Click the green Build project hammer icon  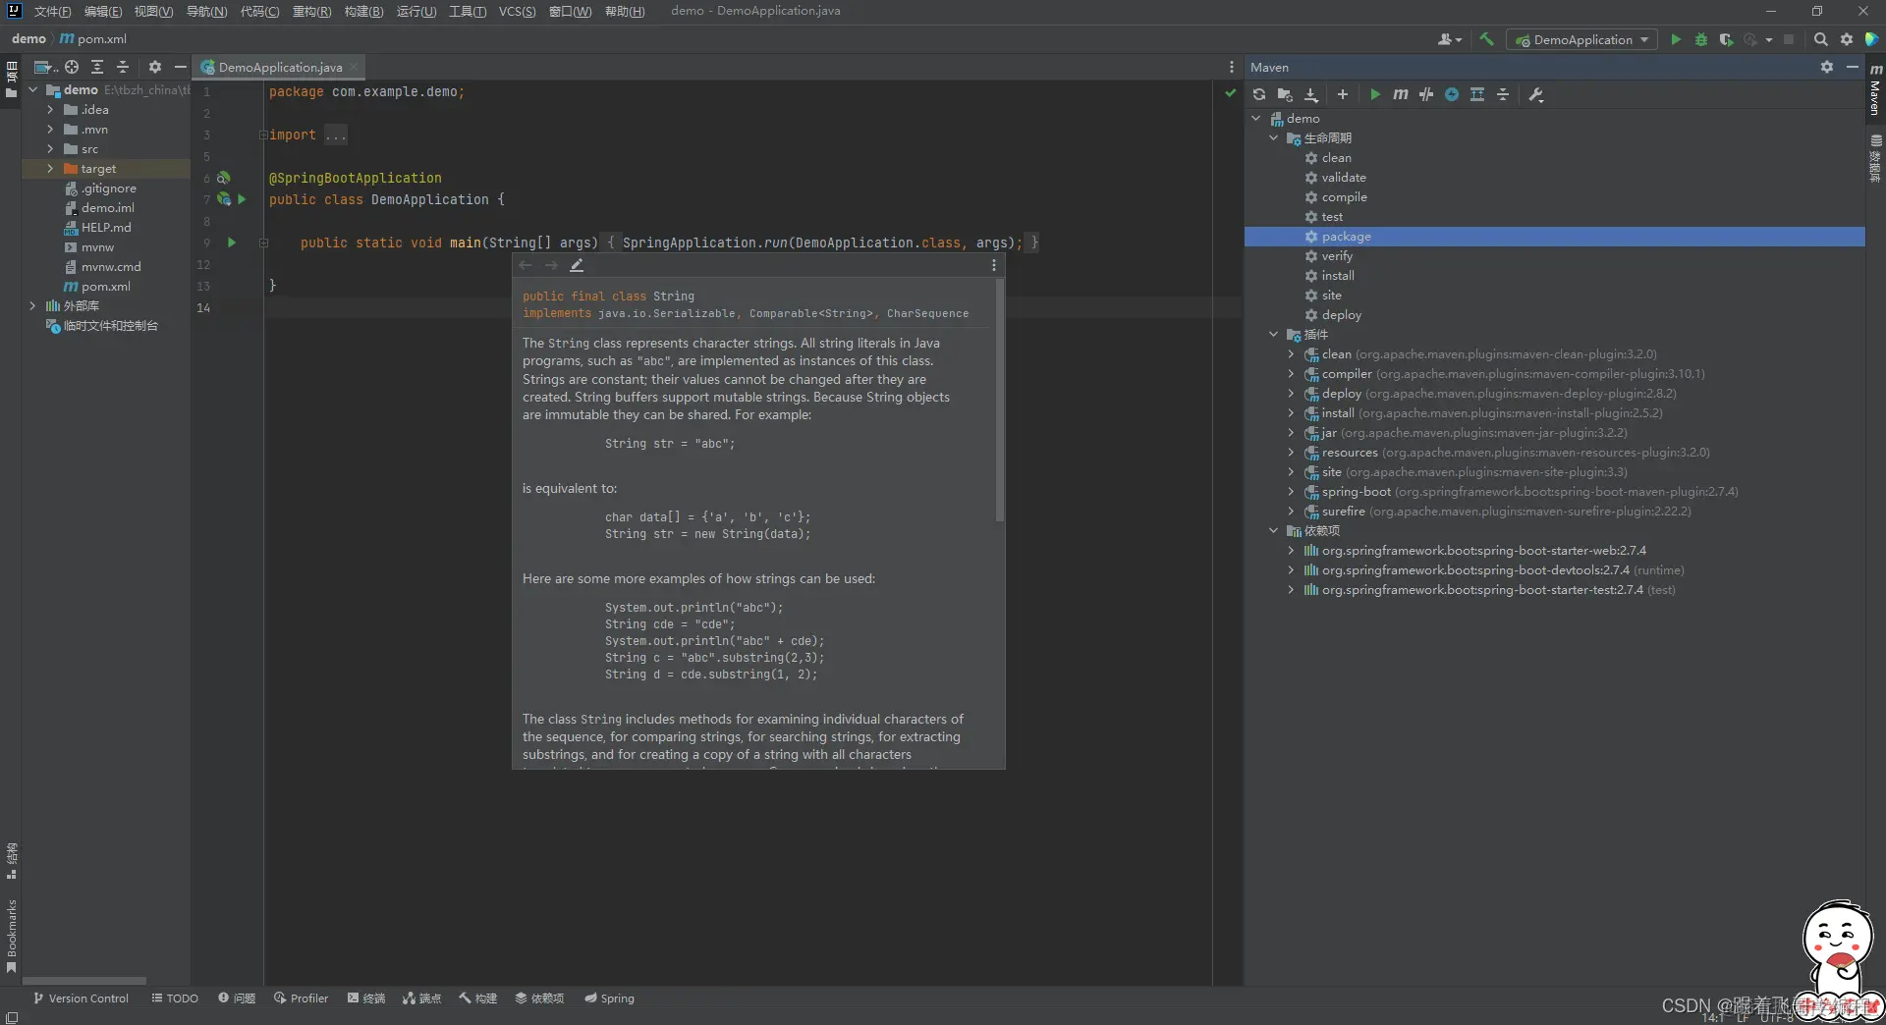tap(1487, 39)
